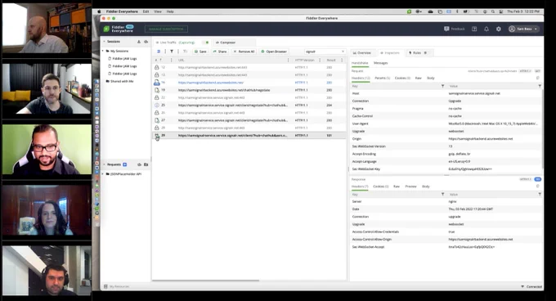The image size is (556, 301).
Task: Open the View menu in the menu bar
Action: click(158, 11)
